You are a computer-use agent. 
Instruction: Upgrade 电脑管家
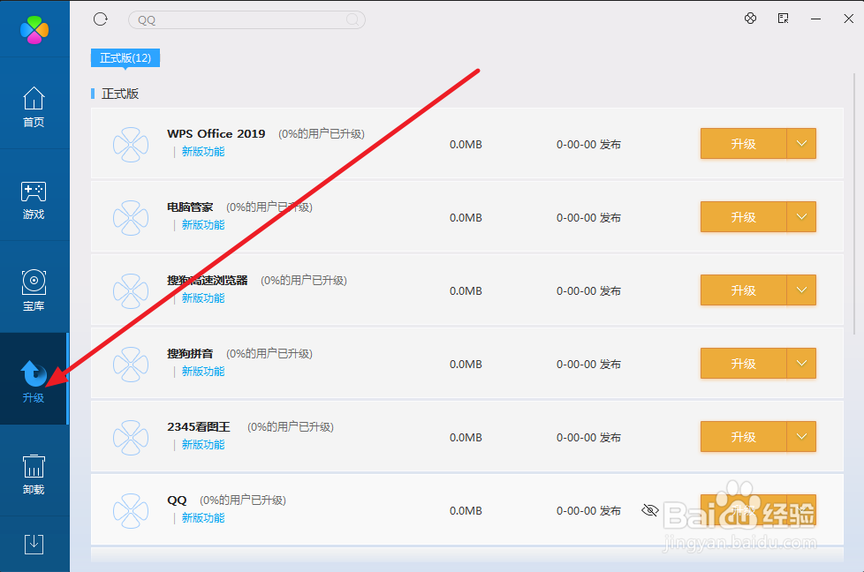pyautogui.click(x=743, y=217)
